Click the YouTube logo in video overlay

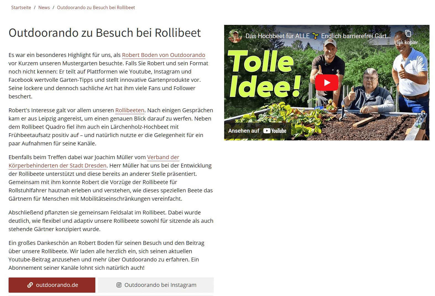[x=275, y=131]
